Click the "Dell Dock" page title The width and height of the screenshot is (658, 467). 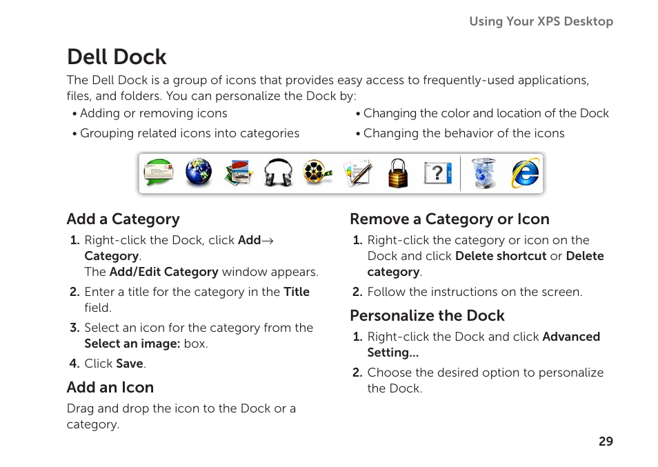click(x=117, y=57)
